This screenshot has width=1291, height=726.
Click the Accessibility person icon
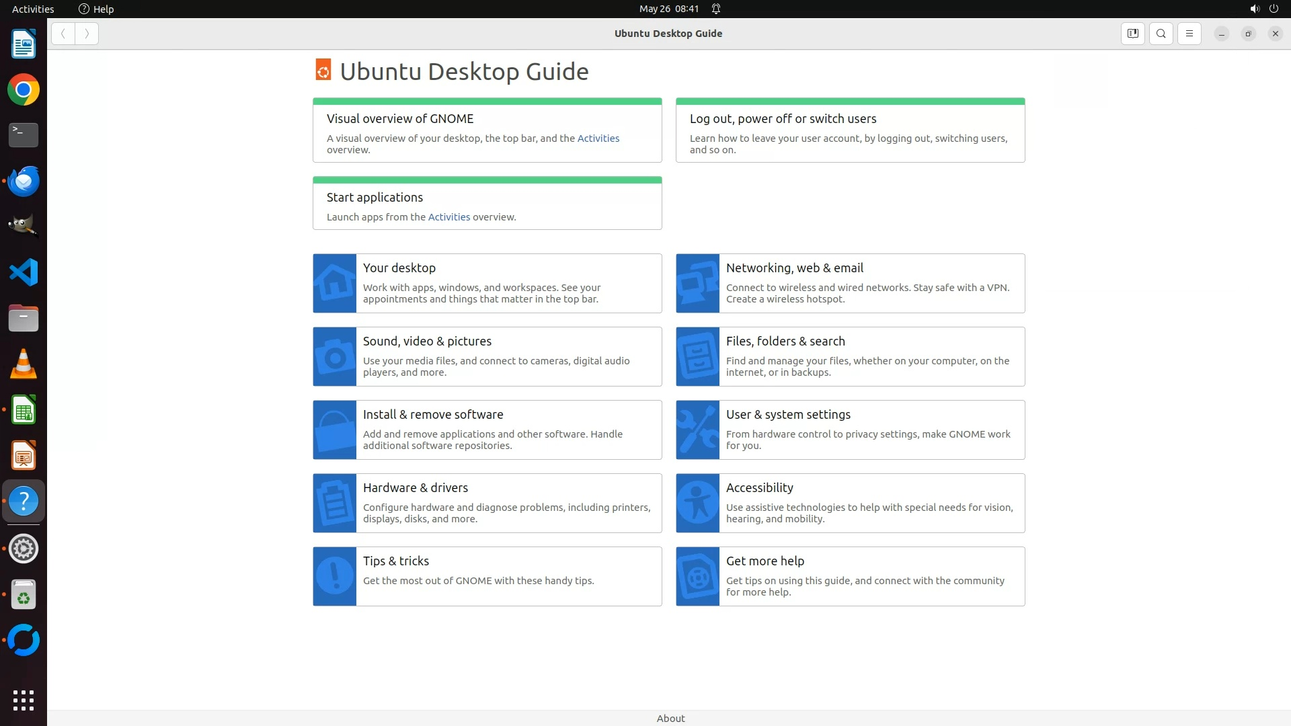click(697, 503)
